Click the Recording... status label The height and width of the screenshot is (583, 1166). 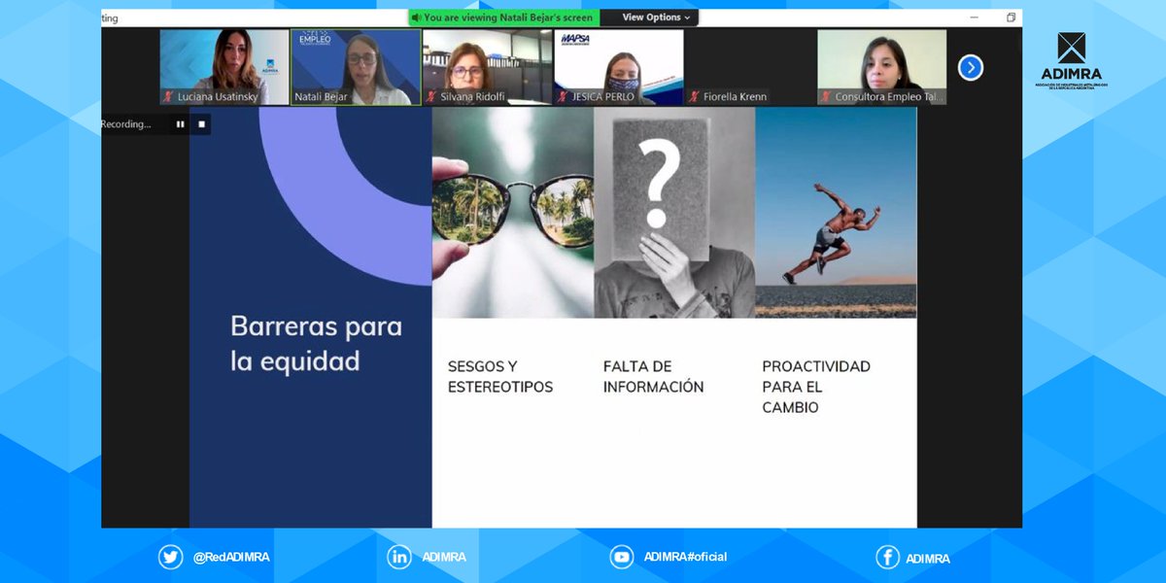[x=126, y=124]
